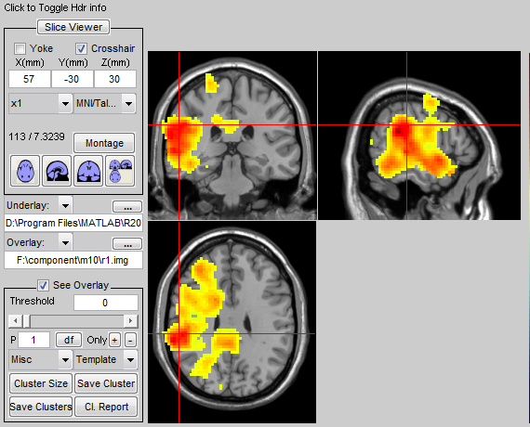
Task: Select the coronal view brain icon
Action: click(88, 171)
